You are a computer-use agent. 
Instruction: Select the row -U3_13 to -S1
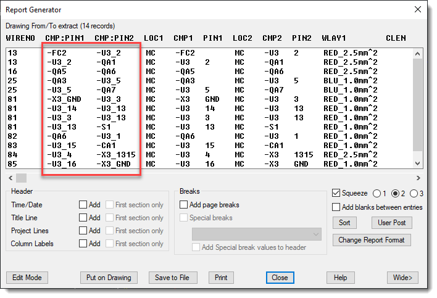209,127
